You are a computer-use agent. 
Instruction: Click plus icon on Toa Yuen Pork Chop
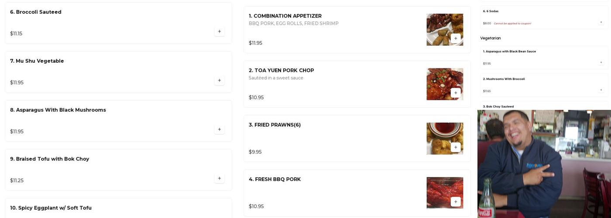tap(455, 93)
